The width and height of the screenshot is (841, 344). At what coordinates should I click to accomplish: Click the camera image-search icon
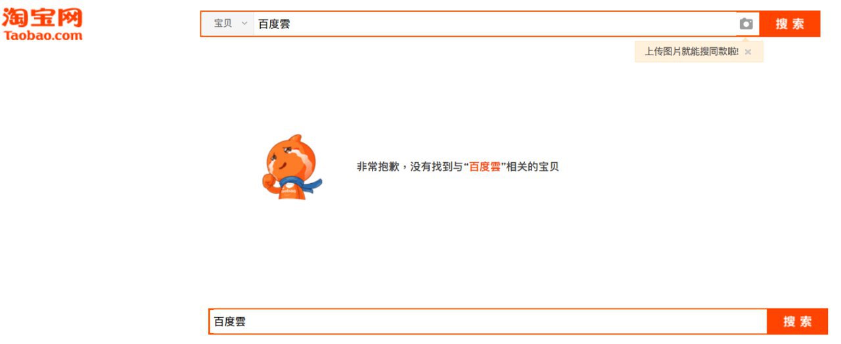tap(746, 24)
